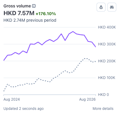Click the info icon beside Gross volume

pos(34,6)
